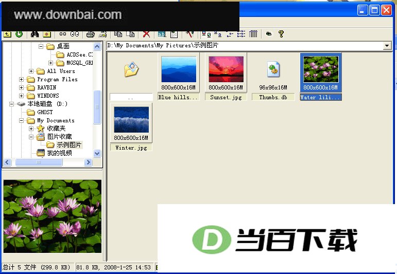Select 我的视频 folder in tree

pyautogui.click(x=60, y=153)
